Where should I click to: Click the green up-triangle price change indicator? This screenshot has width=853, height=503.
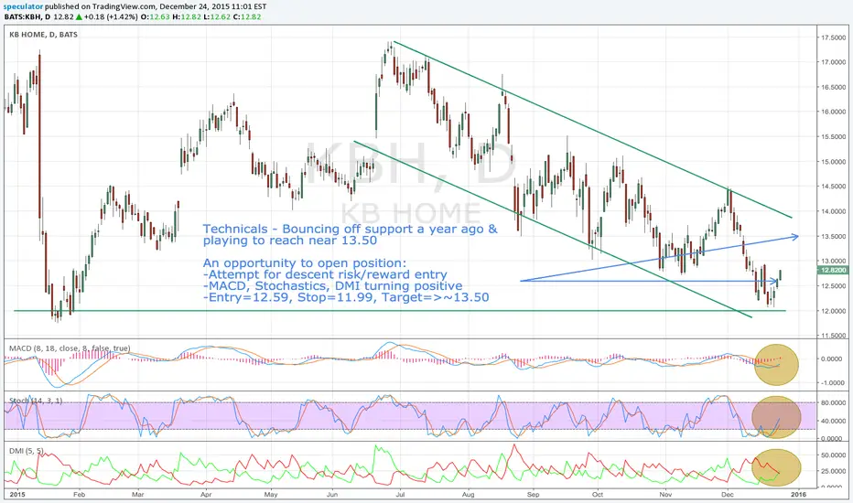[x=79, y=16]
